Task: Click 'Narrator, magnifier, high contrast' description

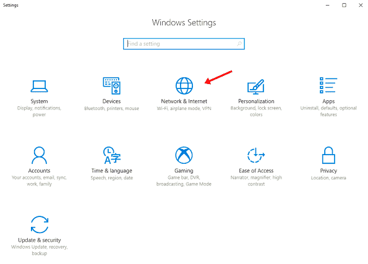Action: (256, 181)
